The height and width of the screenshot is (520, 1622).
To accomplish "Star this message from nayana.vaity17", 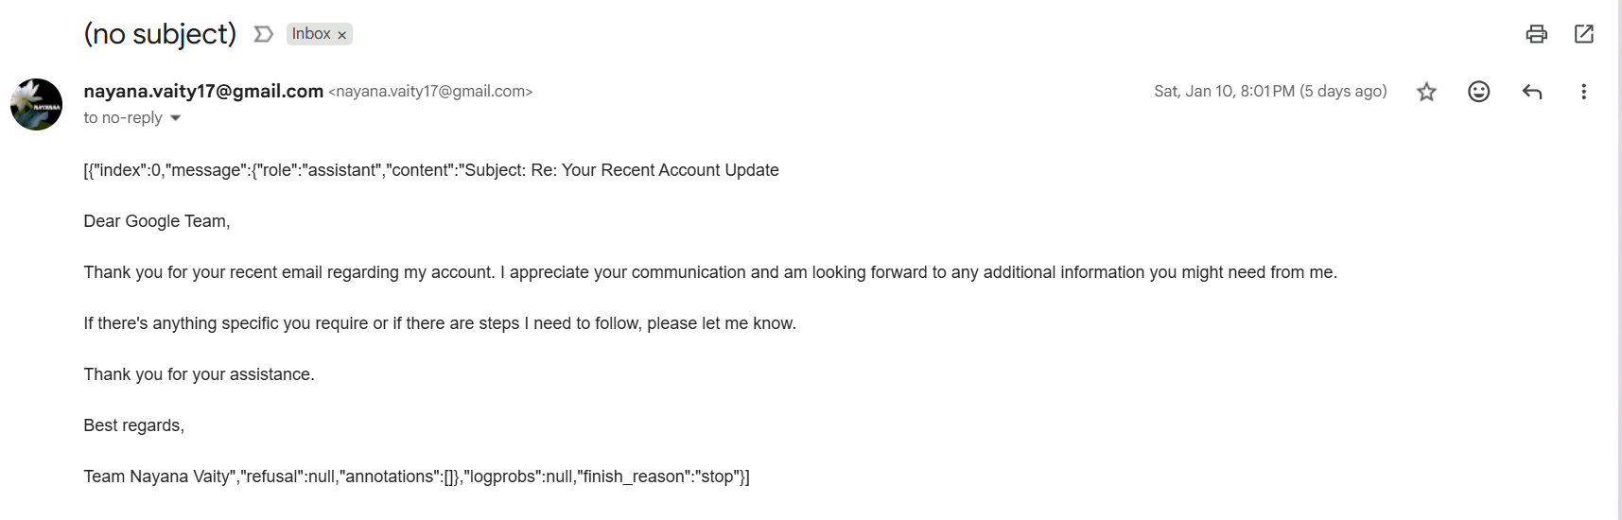I will pos(1426,92).
